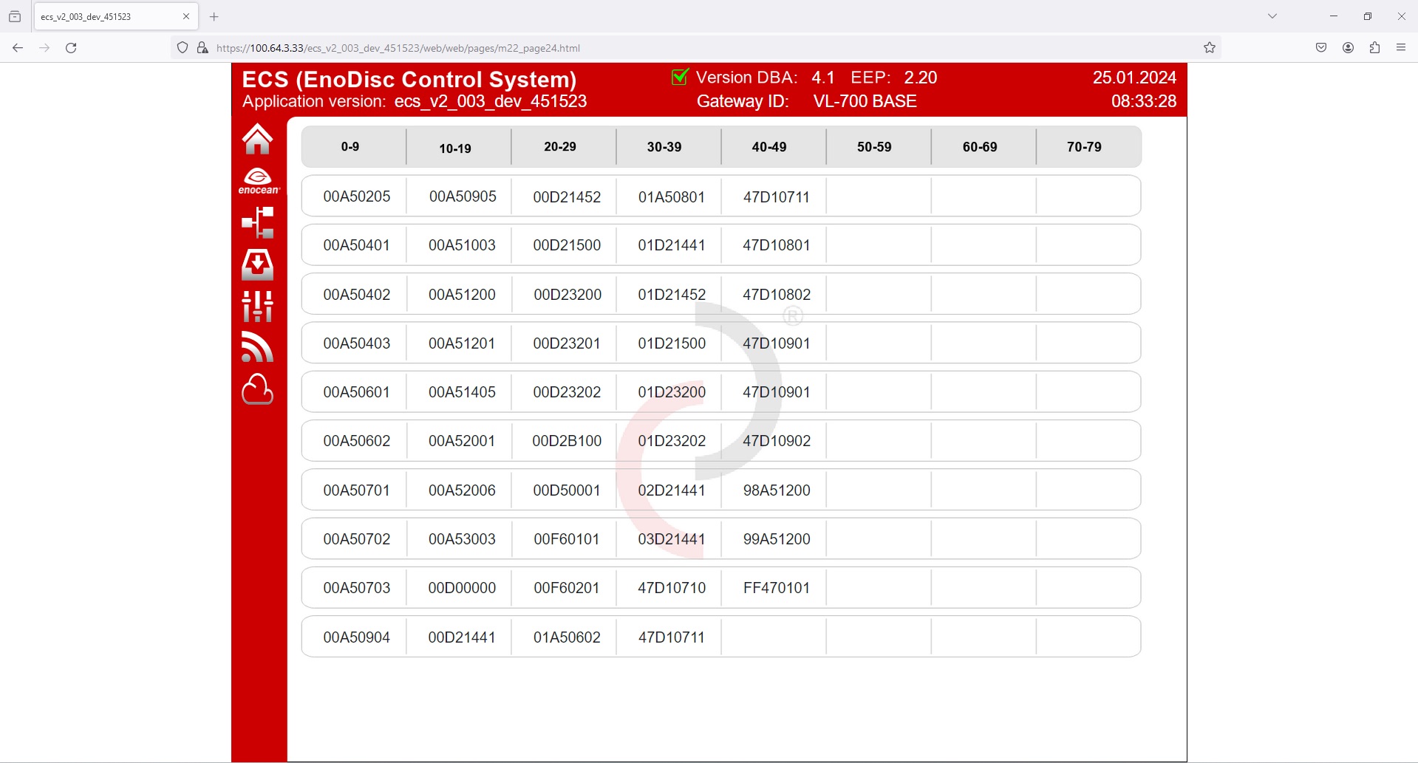Open the sliders settings icon
1418x763 pixels.
258,306
